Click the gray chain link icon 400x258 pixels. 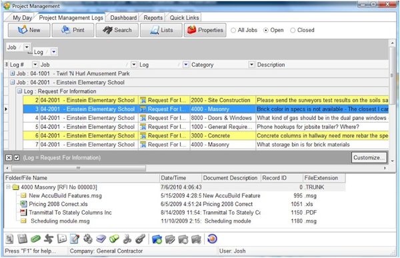(x=140, y=239)
